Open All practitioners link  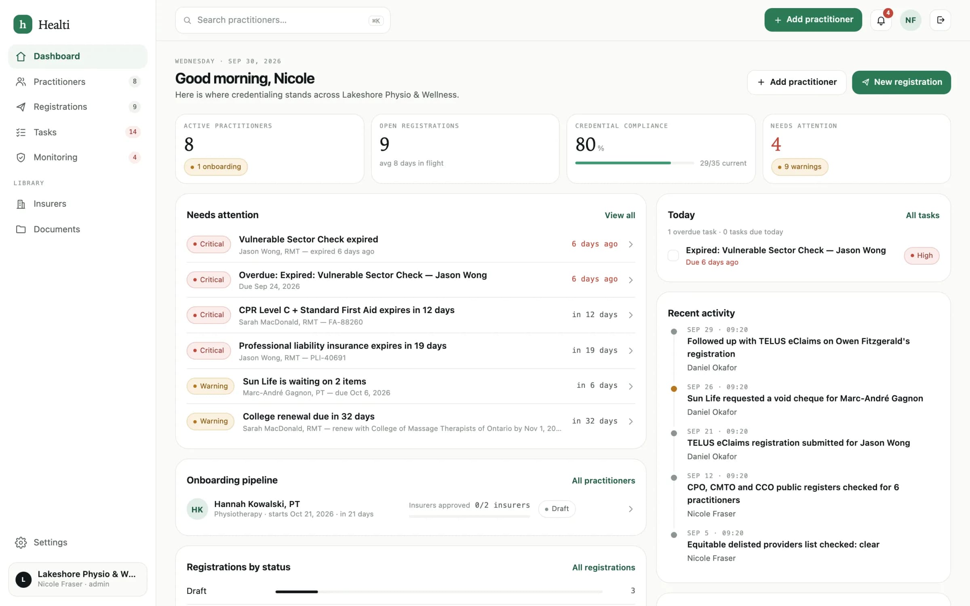point(603,480)
